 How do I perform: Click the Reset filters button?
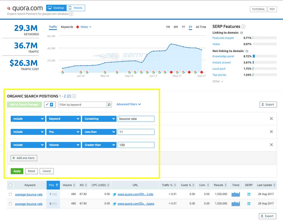click(31, 171)
